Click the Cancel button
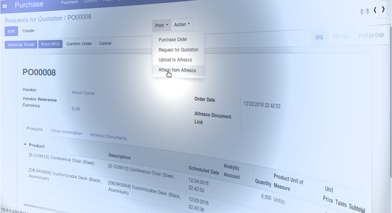This screenshot has height=213, width=392. coord(105,43)
